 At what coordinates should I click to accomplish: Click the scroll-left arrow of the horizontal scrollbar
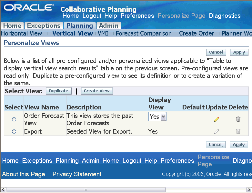[3, 190]
